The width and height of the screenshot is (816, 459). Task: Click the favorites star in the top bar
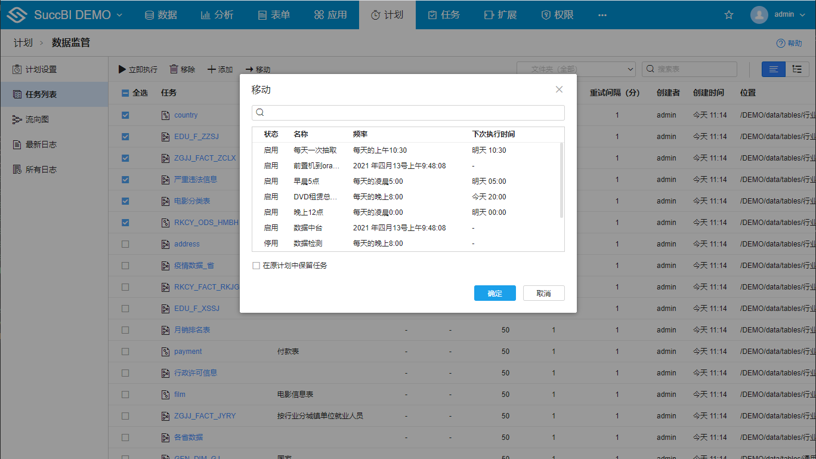pos(729,14)
